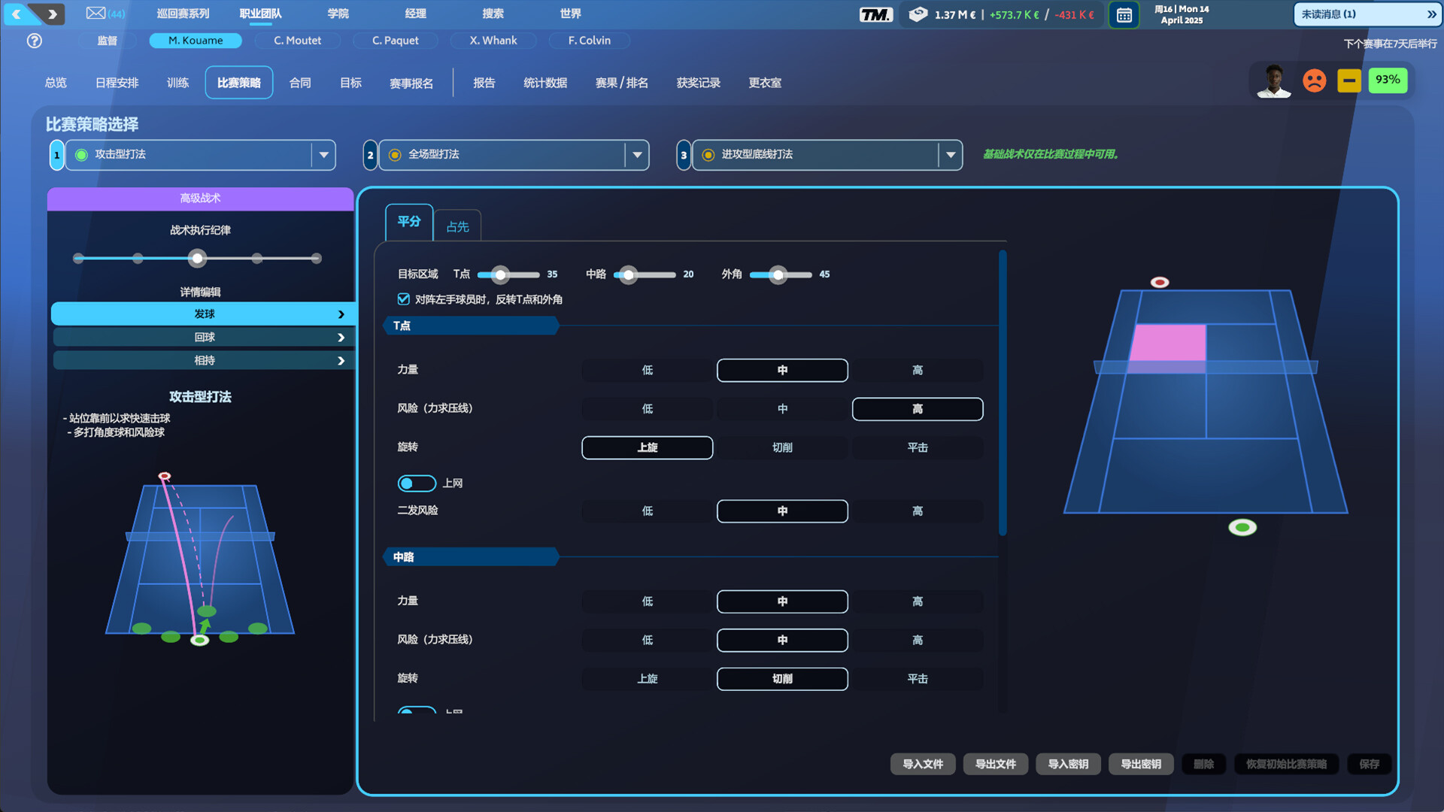Screen dimensions: 1444x812
Task: Enable 上网 toggle in T点 section
Action: click(417, 483)
